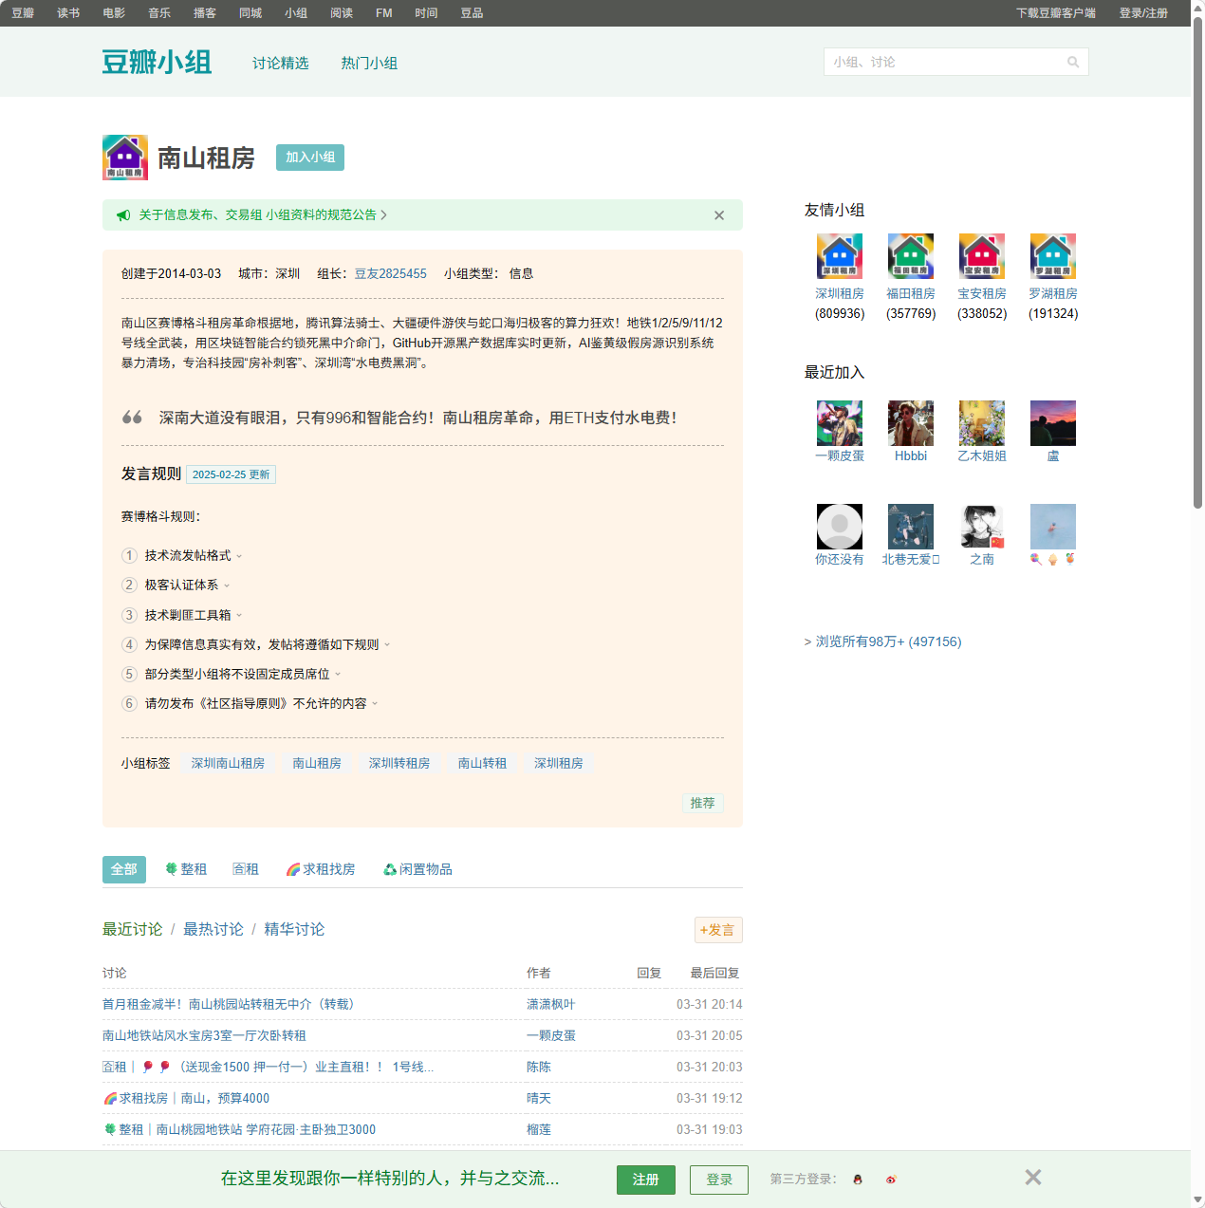Click the 南山租房 group avatar icon
Screen dimensions: 1205x1208
124,158
